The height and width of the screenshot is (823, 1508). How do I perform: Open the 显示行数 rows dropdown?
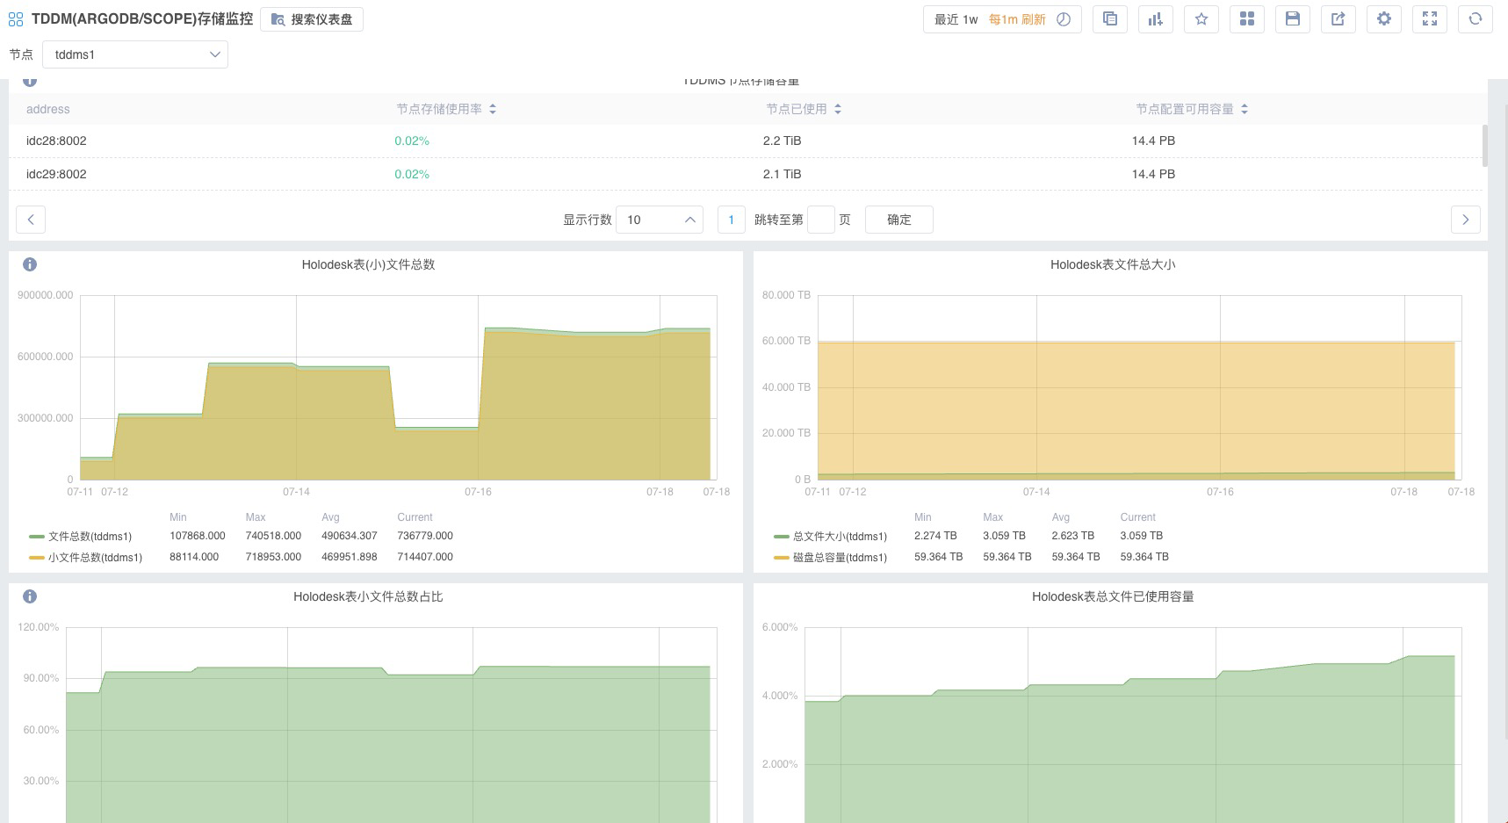(x=660, y=220)
